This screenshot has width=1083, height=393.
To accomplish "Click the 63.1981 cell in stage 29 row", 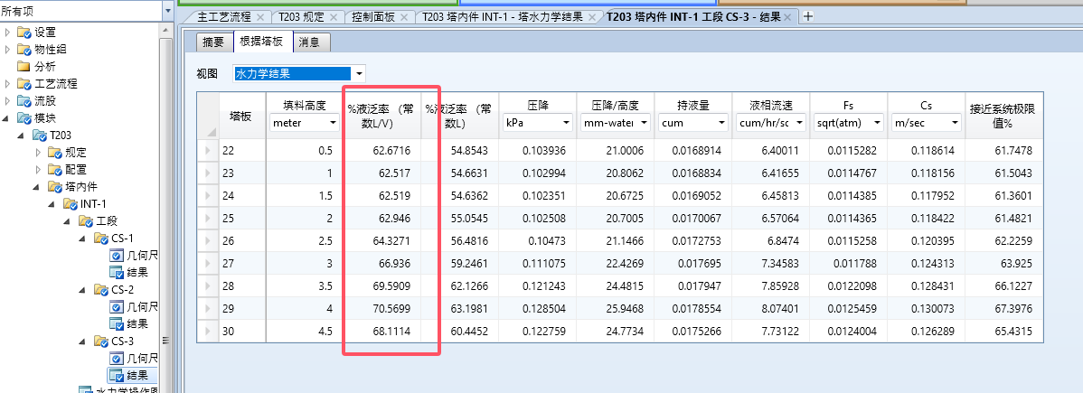I will tap(460, 309).
